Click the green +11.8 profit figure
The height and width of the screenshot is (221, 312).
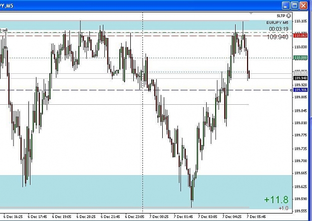pos(276,200)
